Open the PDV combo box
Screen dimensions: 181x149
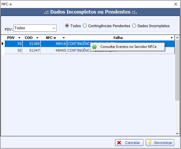click(x=54, y=28)
